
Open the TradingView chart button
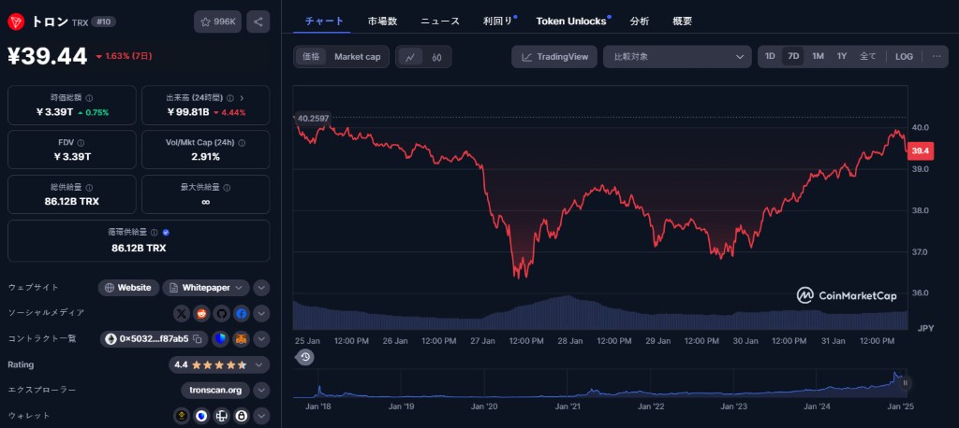click(554, 57)
